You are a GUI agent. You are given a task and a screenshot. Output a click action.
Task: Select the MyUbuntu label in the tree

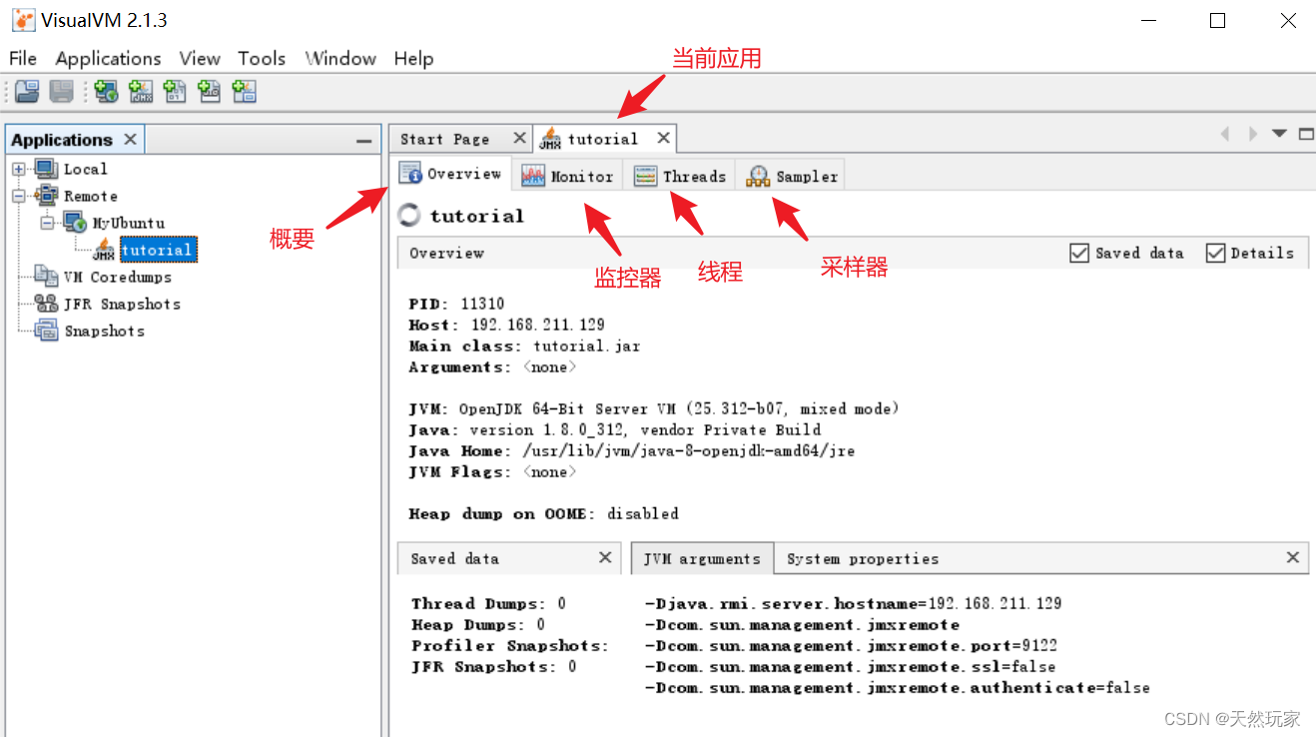(x=129, y=223)
